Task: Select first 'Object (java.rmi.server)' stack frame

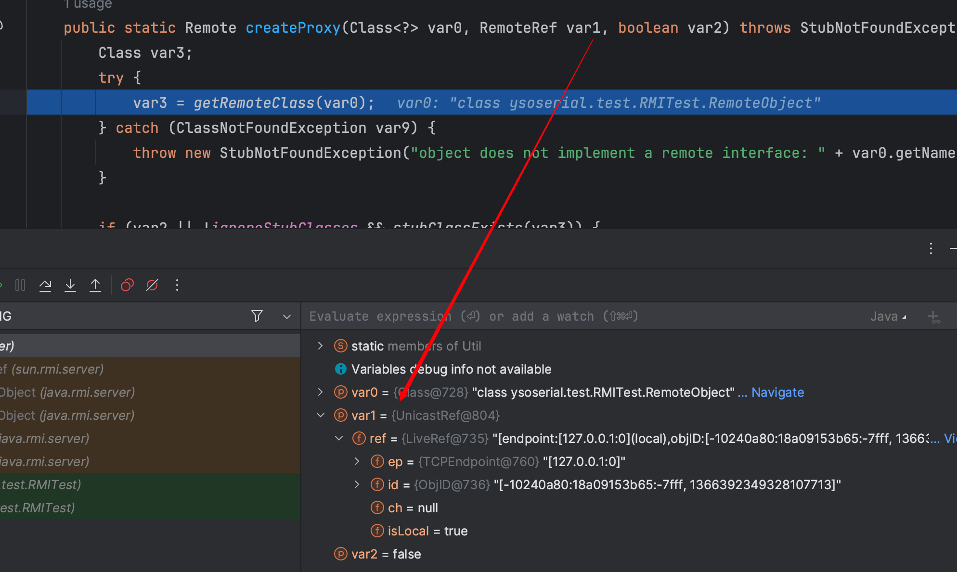Action: [x=150, y=392]
